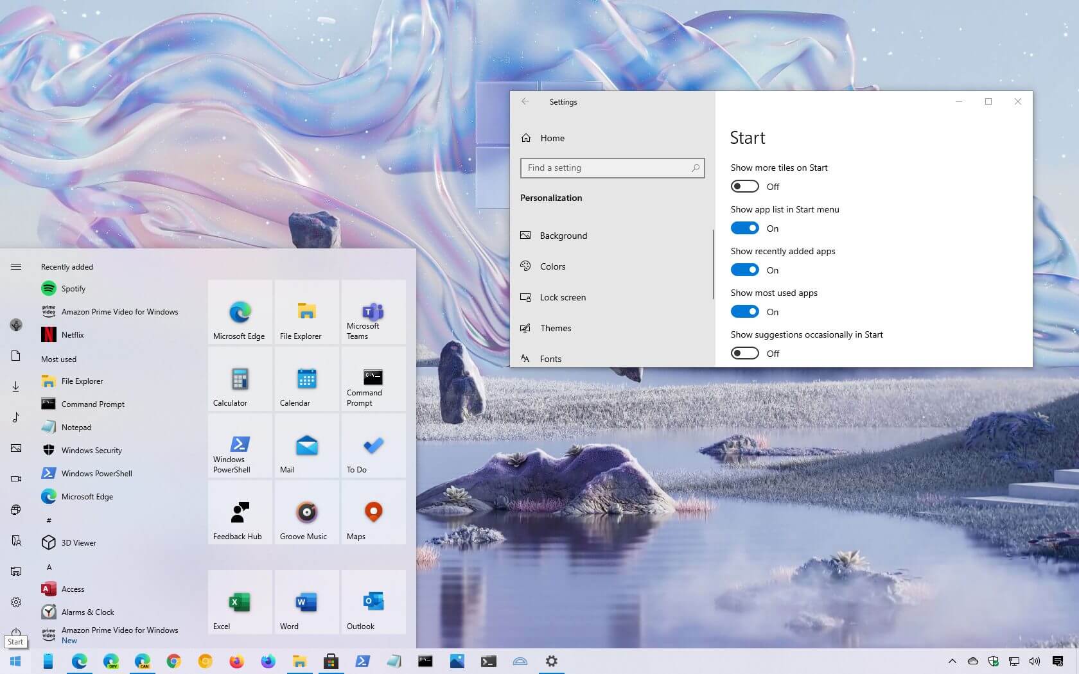The height and width of the screenshot is (674, 1079).
Task: Click the back arrow in Settings
Action: pos(525,101)
